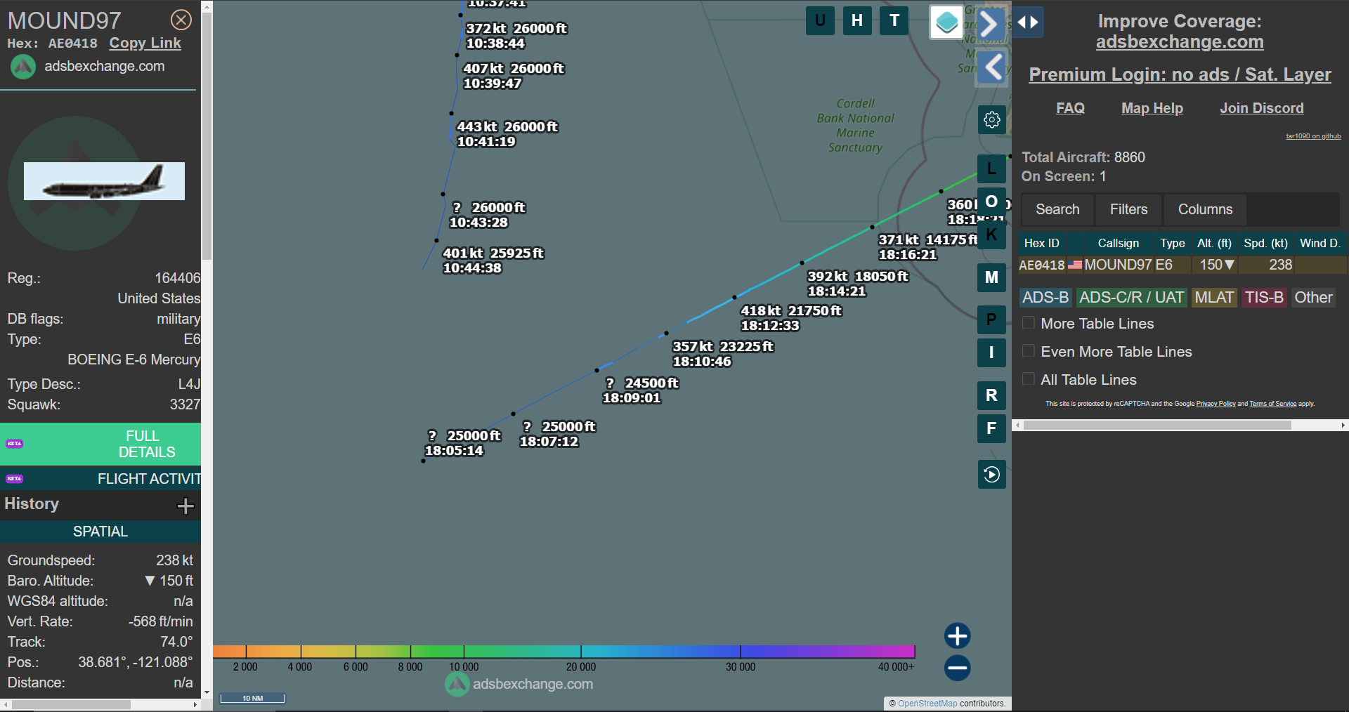Image resolution: width=1349 pixels, height=712 pixels.
Task: Open the replay history playback icon
Action: coord(991,475)
